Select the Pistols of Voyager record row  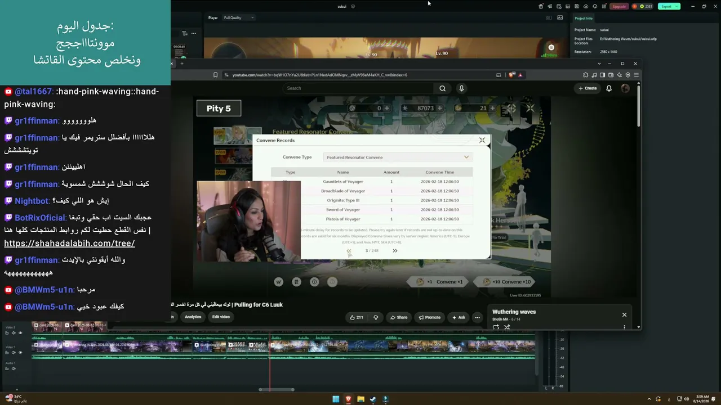coord(372,219)
